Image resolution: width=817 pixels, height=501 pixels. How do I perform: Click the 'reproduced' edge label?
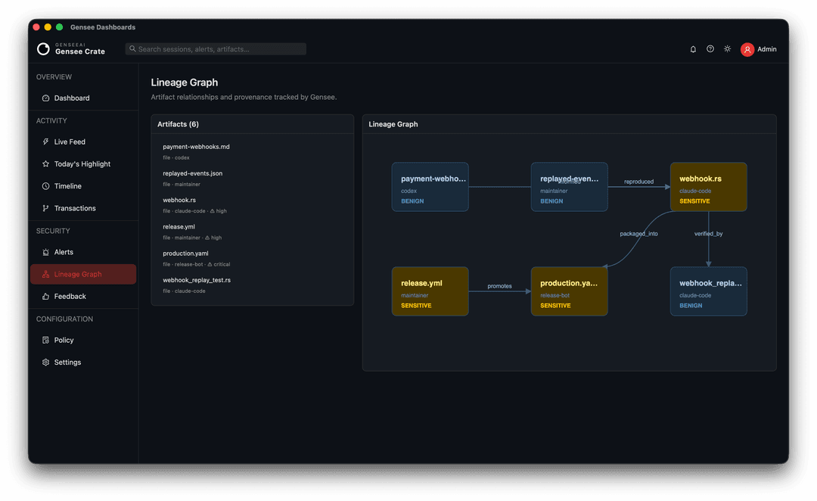pyautogui.click(x=638, y=182)
